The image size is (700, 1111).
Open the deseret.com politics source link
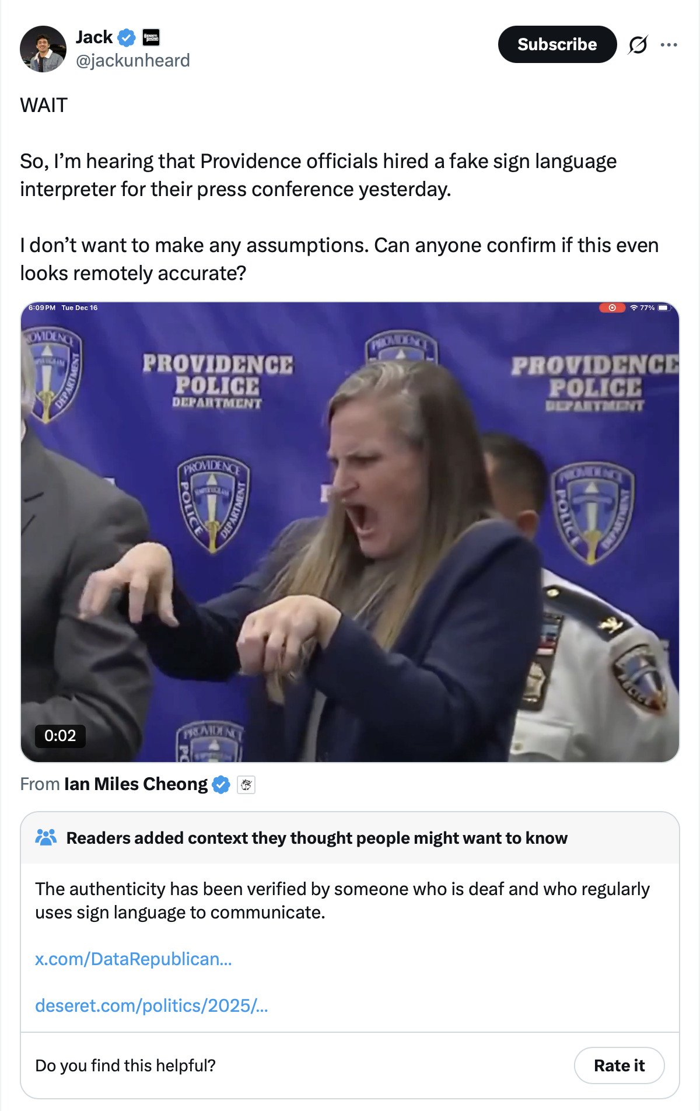pyautogui.click(x=152, y=1005)
